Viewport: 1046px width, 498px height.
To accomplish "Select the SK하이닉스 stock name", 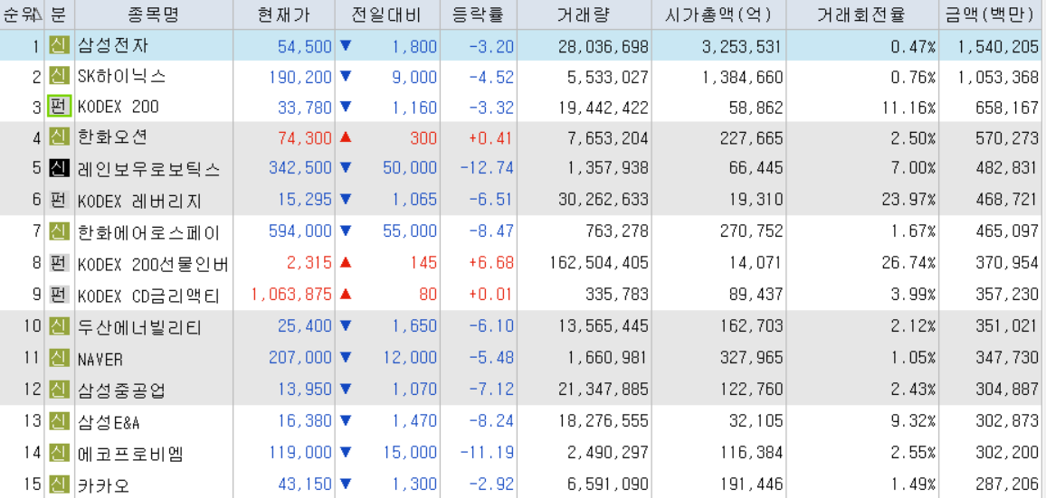I will 121,77.
